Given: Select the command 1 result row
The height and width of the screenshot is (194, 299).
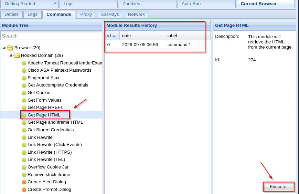Looking at the screenshot, I should point(158,45).
